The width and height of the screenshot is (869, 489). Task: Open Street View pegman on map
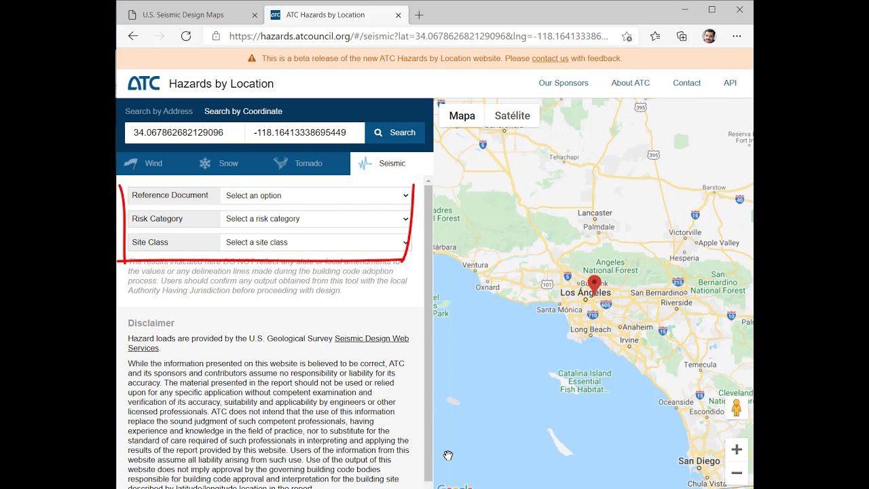coord(737,407)
